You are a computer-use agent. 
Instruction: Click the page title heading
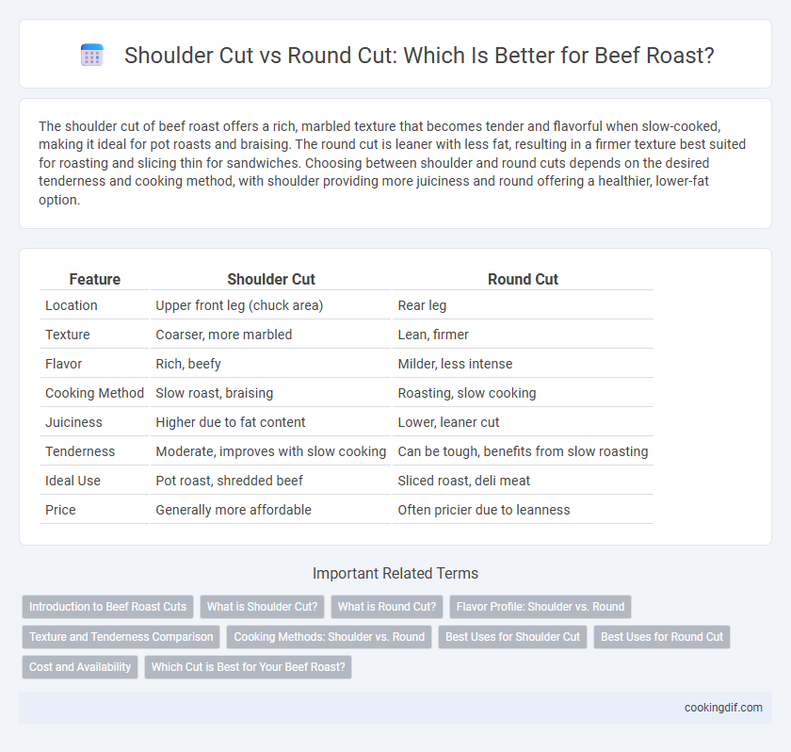(x=419, y=56)
